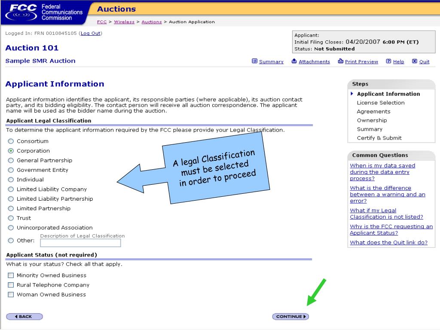The image size is (440, 330).
Task: Click the Help question mark icon
Action: click(x=388, y=61)
